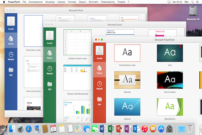Select the Ione theme thumbnail

coord(170,53)
